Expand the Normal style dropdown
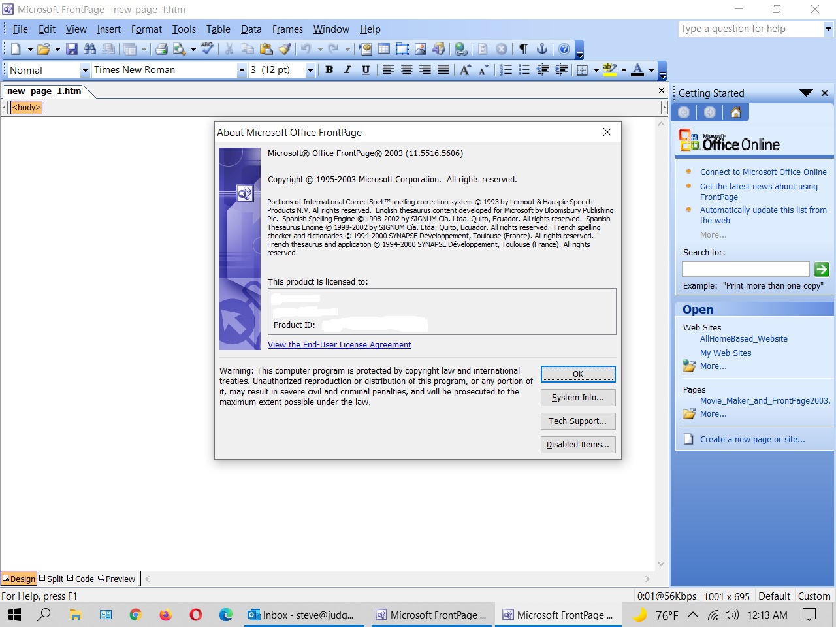Image resolution: width=836 pixels, height=627 pixels. (x=85, y=70)
